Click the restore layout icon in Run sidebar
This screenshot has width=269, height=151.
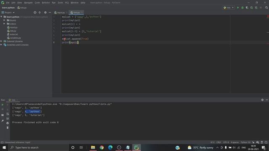[3, 115]
